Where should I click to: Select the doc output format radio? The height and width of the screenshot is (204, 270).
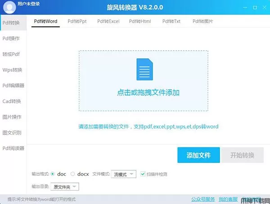click(53, 174)
